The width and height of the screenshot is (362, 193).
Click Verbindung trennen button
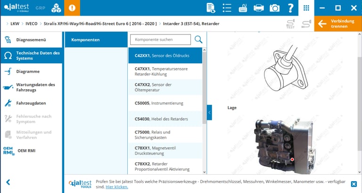click(x=338, y=24)
